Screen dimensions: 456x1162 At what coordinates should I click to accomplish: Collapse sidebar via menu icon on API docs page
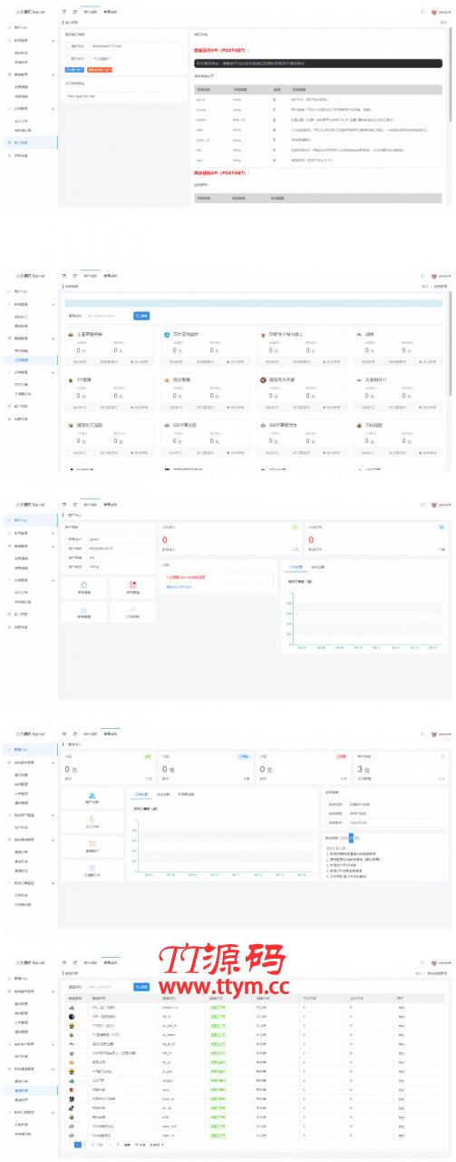click(63, 11)
